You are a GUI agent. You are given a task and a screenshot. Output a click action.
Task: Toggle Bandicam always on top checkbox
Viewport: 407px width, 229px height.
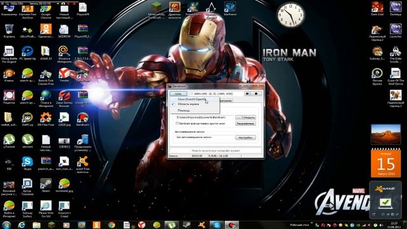coord(177,123)
